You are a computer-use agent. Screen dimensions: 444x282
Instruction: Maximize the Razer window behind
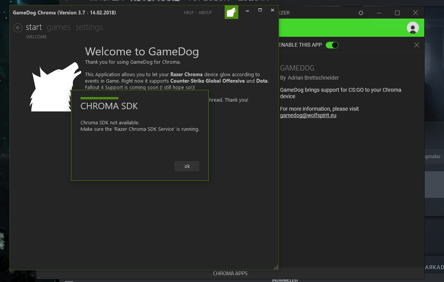point(397,13)
